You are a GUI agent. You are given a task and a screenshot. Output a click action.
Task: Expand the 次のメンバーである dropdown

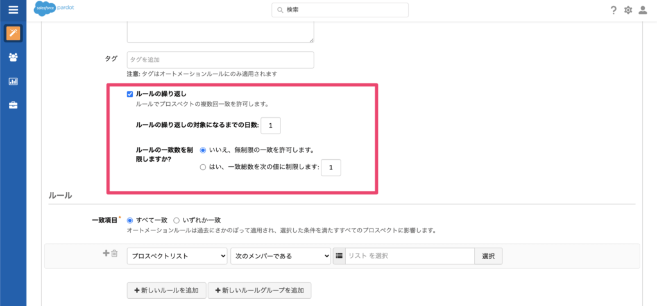point(280,256)
